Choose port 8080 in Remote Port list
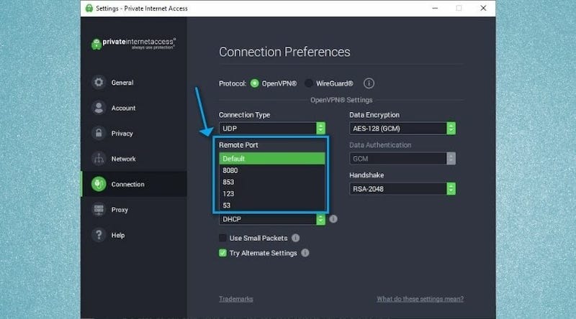Screen dimensions: 576x319 (272, 170)
